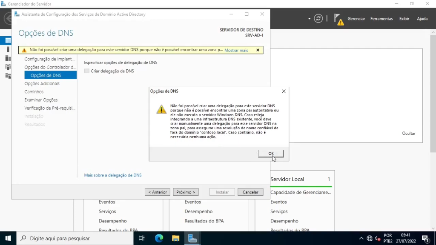This screenshot has height=245, width=436.
Task: Open the Servidor Local tile header
Action: click(287, 179)
